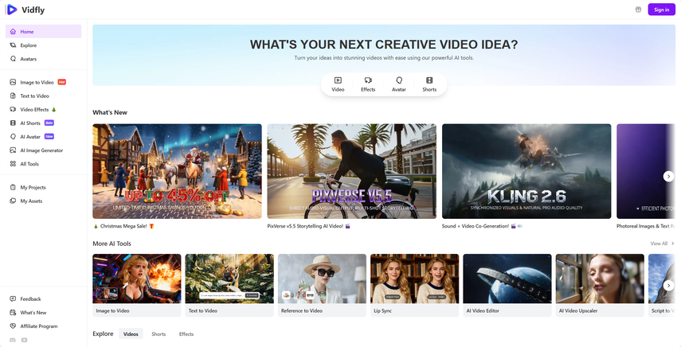Click the Christmas Mega Sale! caption
681x347 pixels.
pyautogui.click(x=123, y=226)
